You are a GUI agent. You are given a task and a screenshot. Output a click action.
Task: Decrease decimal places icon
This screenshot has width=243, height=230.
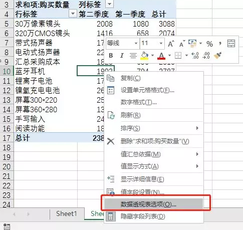[206, 56]
